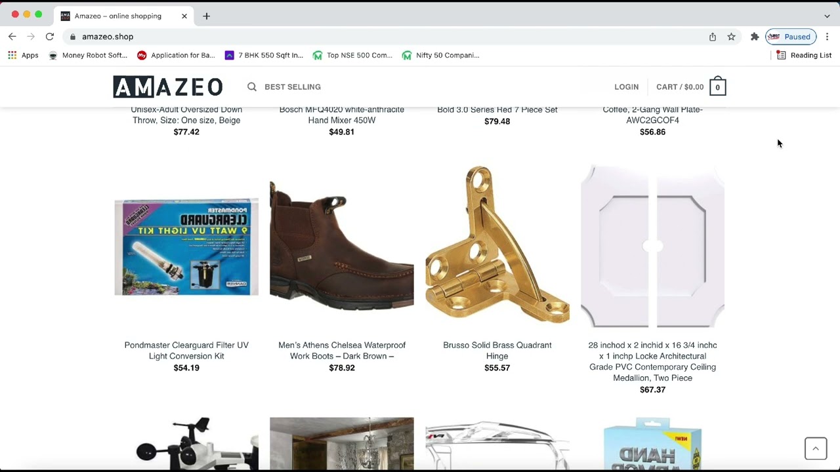Expand the tab search chevron
Screen dimensions: 840x472
[827, 16]
